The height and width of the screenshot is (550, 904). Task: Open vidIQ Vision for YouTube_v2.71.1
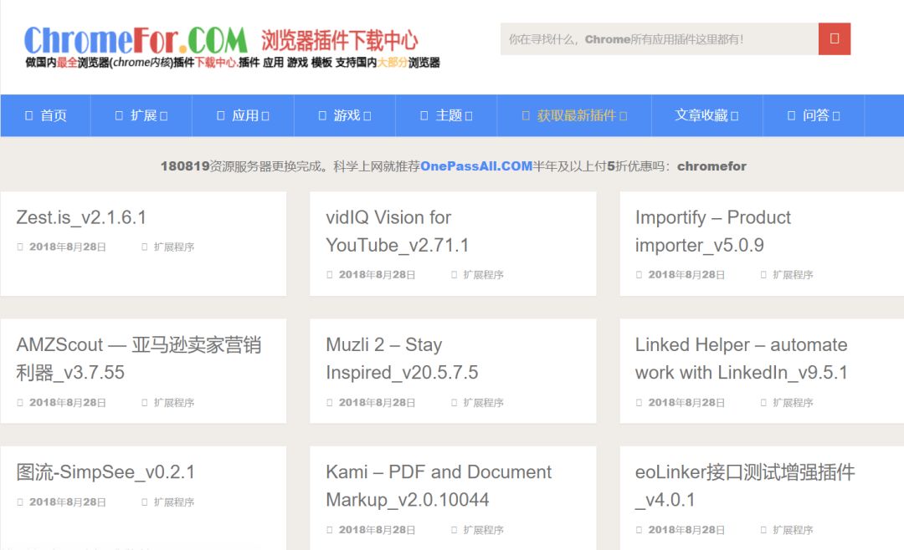[x=398, y=232]
